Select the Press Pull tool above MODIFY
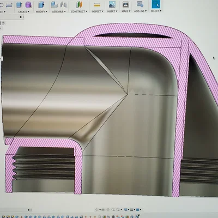218x218 pixels. click(41, 5)
